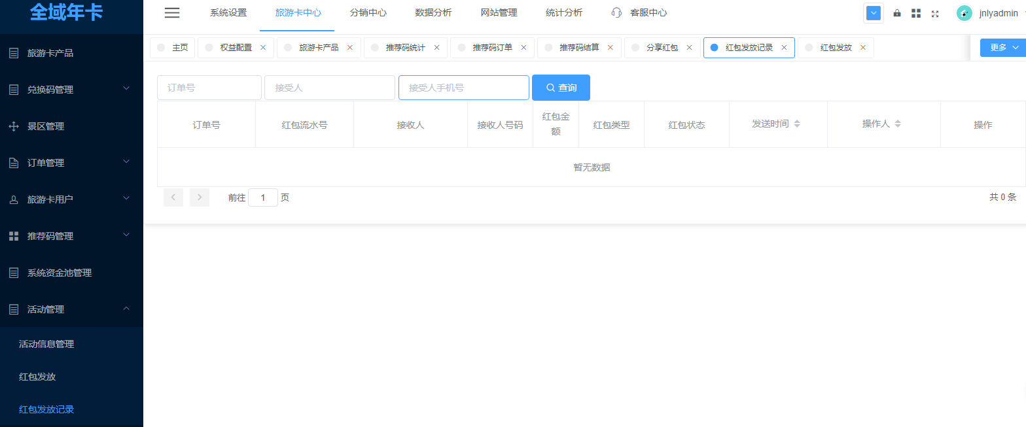The width and height of the screenshot is (1026, 427).
Task: Switch to 分享红包 tab
Action: 662,48
